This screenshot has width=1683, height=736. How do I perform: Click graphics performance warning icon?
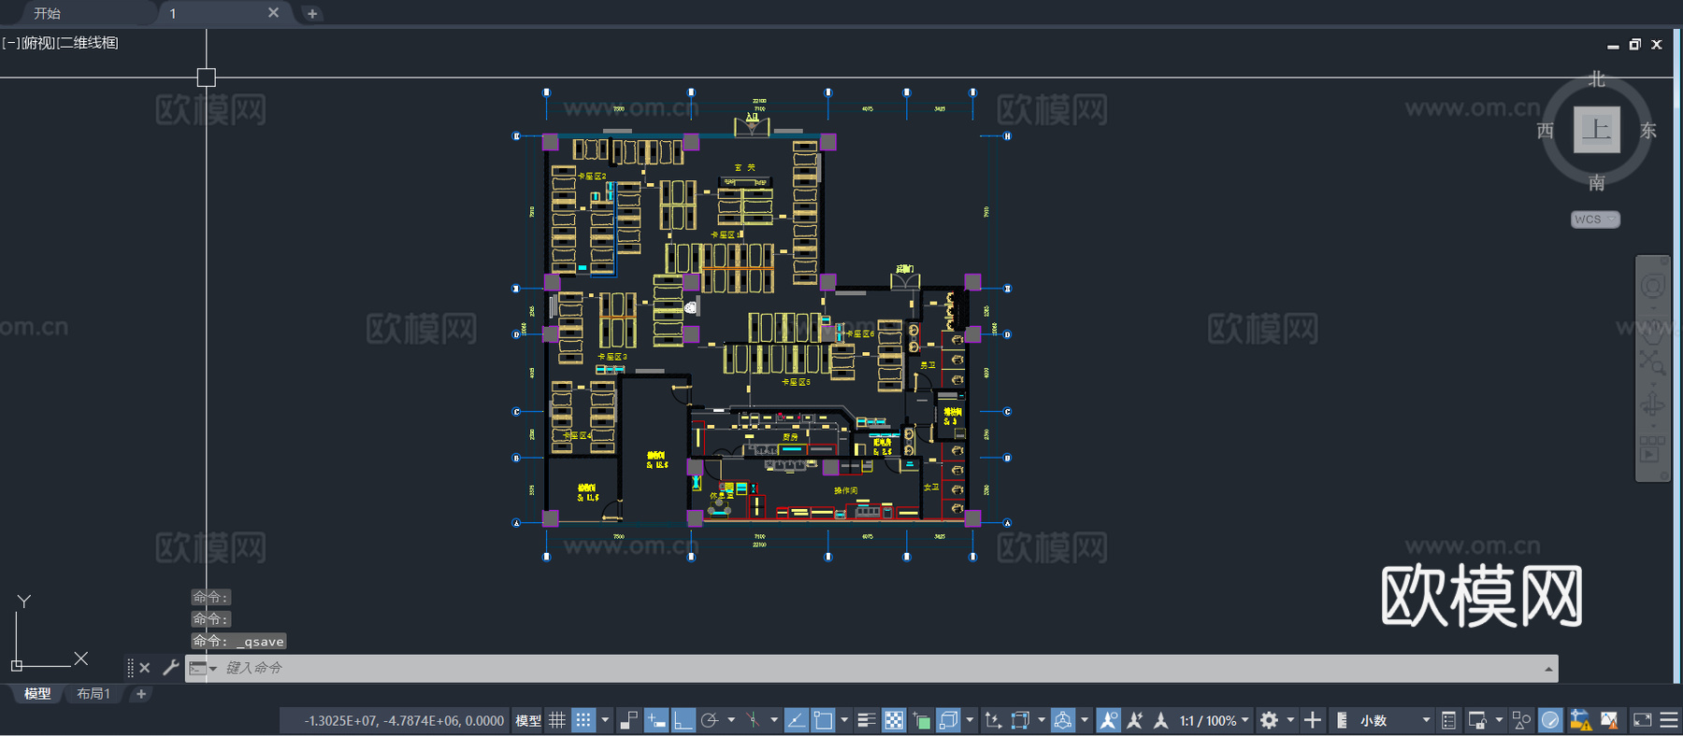point(1609,720)
